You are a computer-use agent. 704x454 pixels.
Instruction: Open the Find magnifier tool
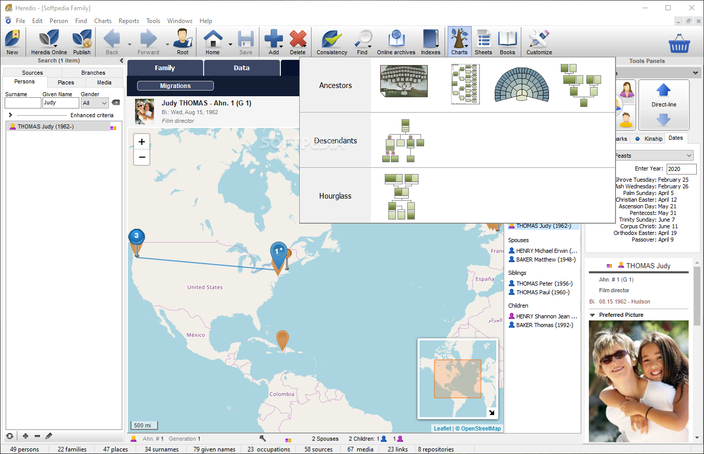pos(362,42)
